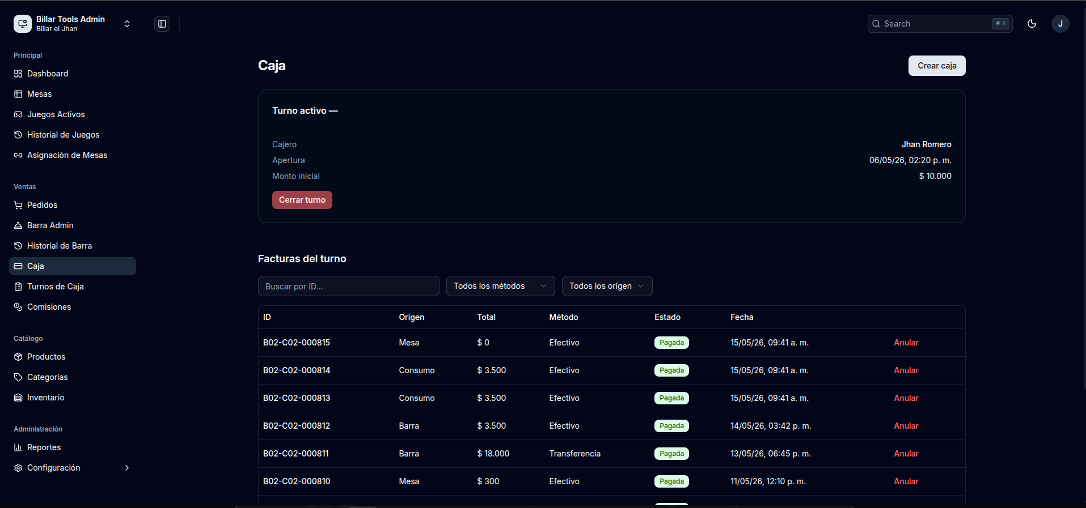
Task: Open the J user avatar menu
Action: [1060, 24]
